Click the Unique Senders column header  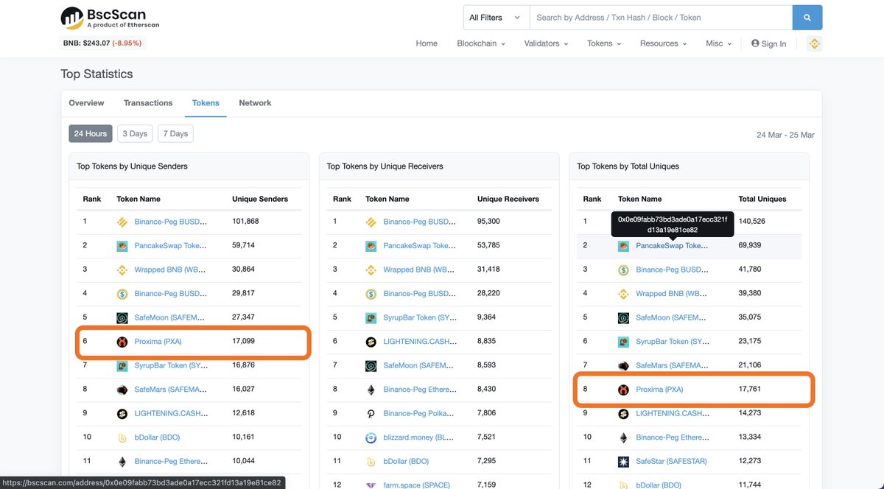[x=260, y=199]
